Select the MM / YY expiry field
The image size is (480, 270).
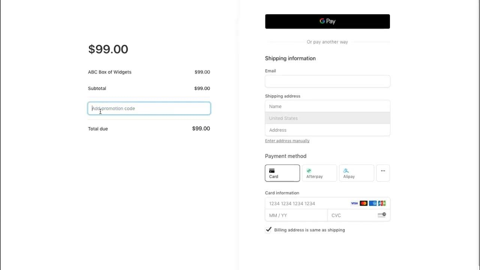pyautogui.click(x=296, y=215)
